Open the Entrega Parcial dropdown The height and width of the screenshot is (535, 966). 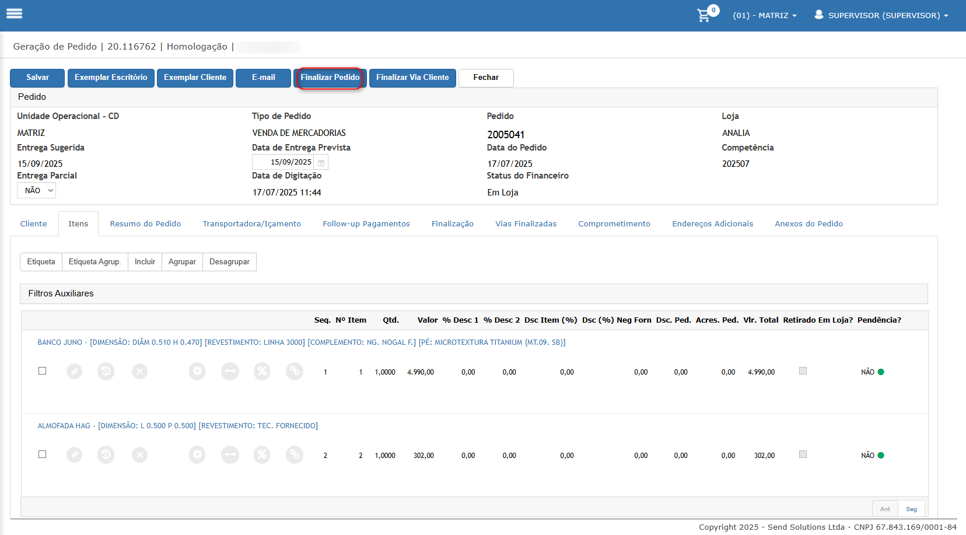36,190
